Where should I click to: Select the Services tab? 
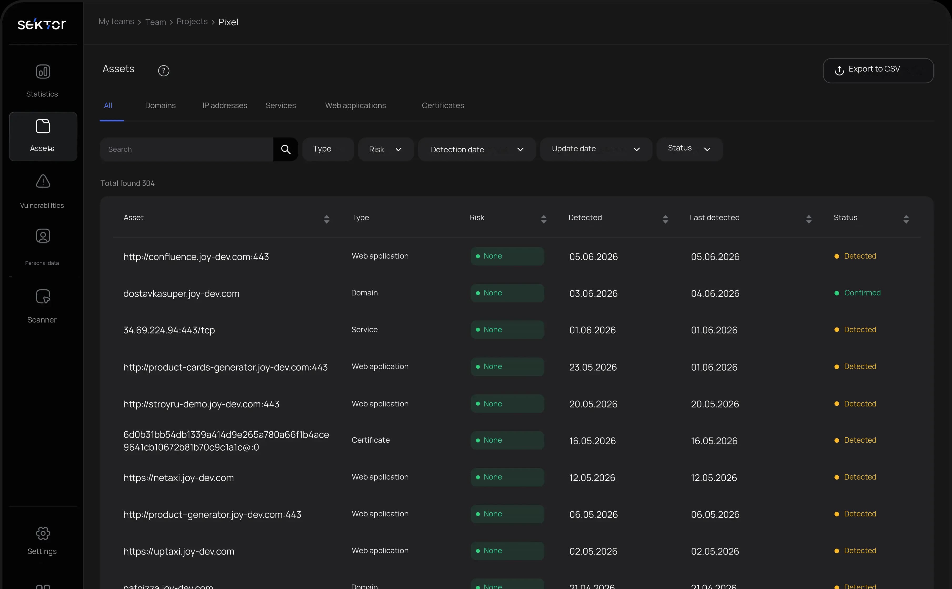[280, 105]
